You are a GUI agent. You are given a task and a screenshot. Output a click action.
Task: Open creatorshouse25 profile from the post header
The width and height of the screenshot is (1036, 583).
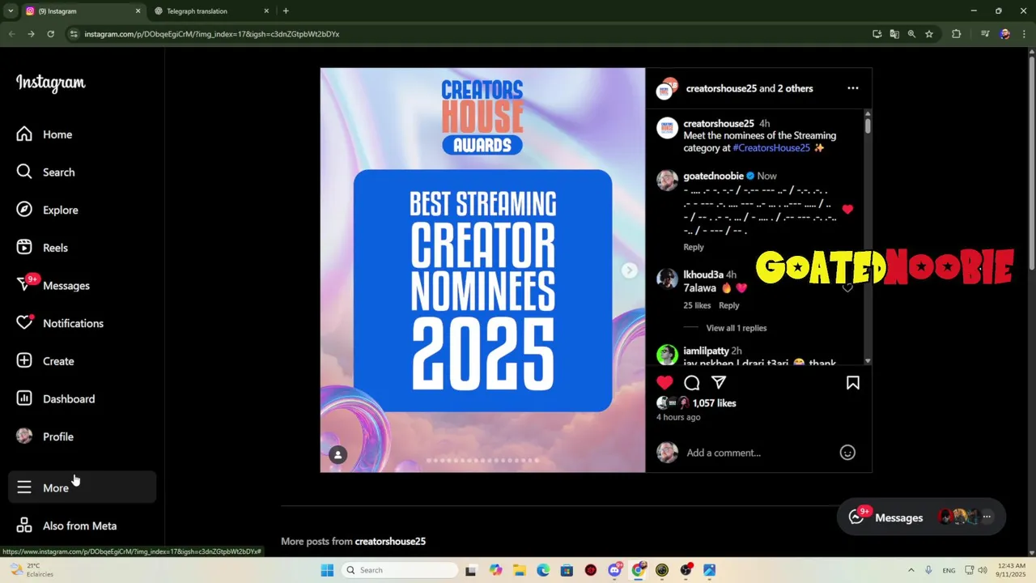click(721, 88)
